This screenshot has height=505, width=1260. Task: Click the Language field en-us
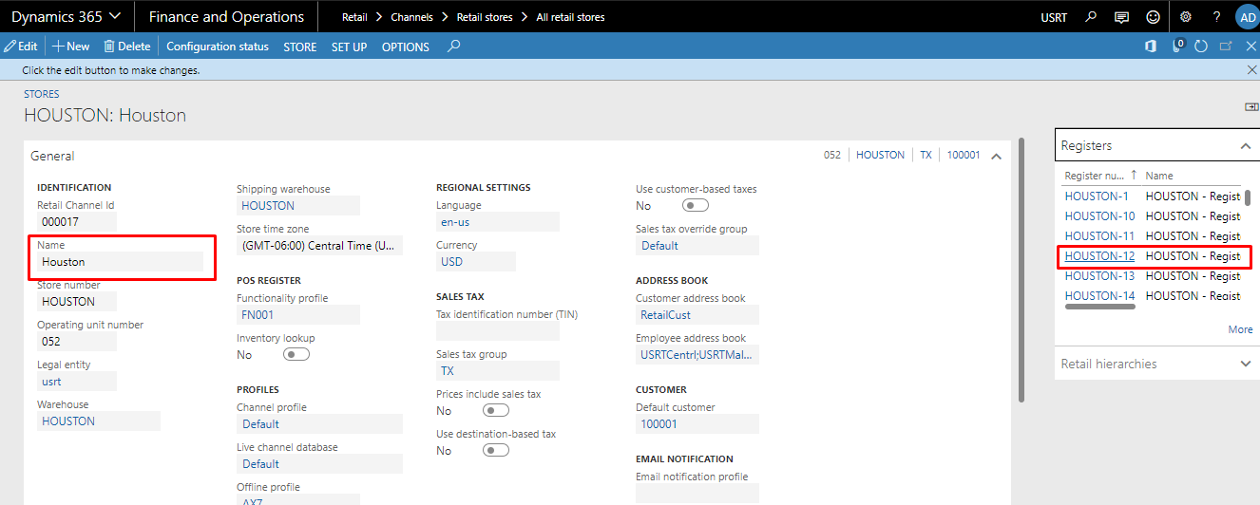[x=498, y=222]
